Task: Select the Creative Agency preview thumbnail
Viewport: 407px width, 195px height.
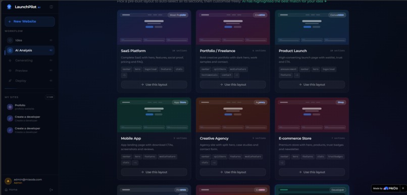Action: pyautogui.click(x=233, y=115)
